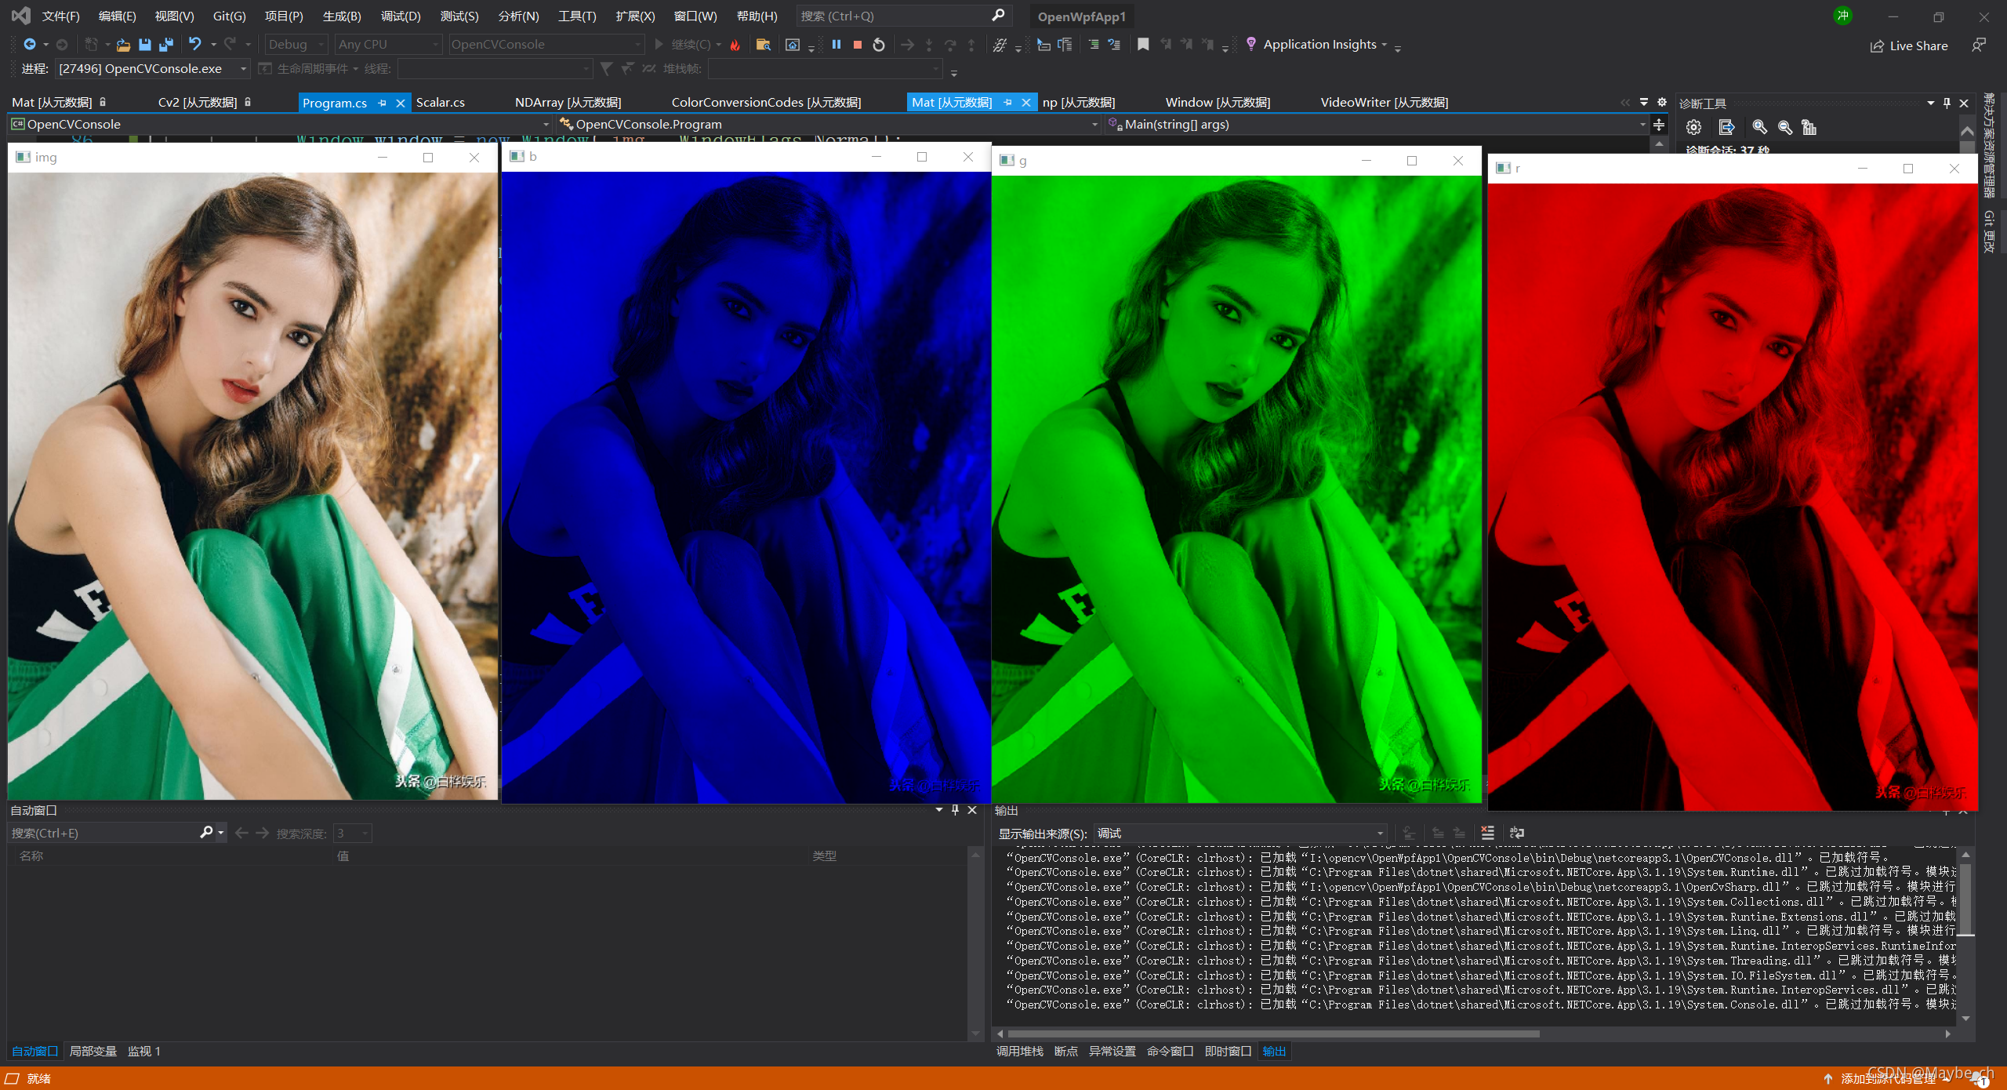Open the 文件(F) menu
Viewport: 2007px width, 1090px height.
pos(60,16)
